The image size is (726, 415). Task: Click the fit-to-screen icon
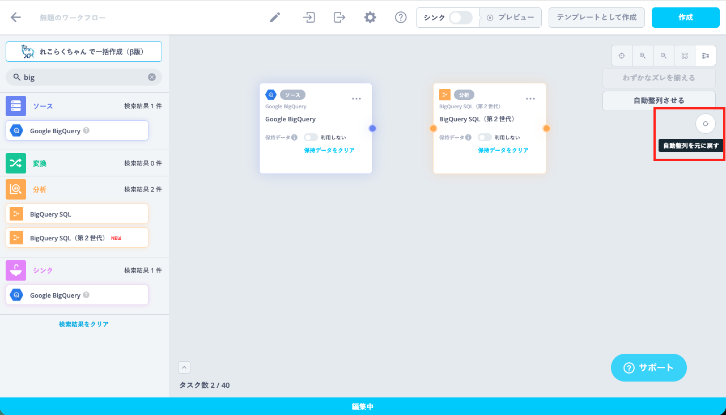685,56
